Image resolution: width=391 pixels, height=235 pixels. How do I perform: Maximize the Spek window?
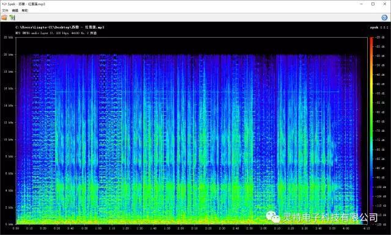[373, 4]
